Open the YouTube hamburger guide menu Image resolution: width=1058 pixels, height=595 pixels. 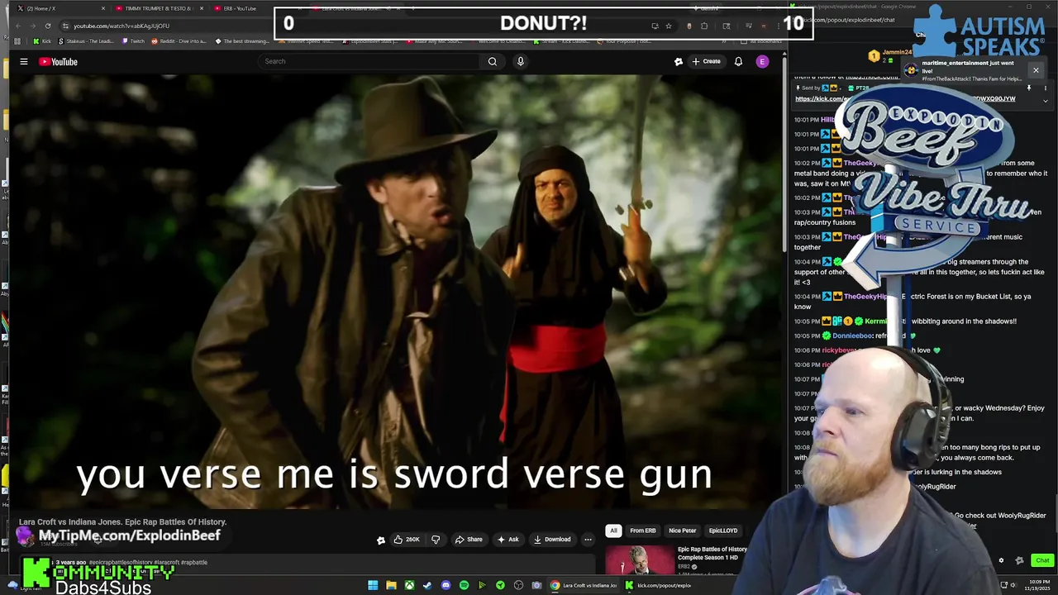click(24, 61)
